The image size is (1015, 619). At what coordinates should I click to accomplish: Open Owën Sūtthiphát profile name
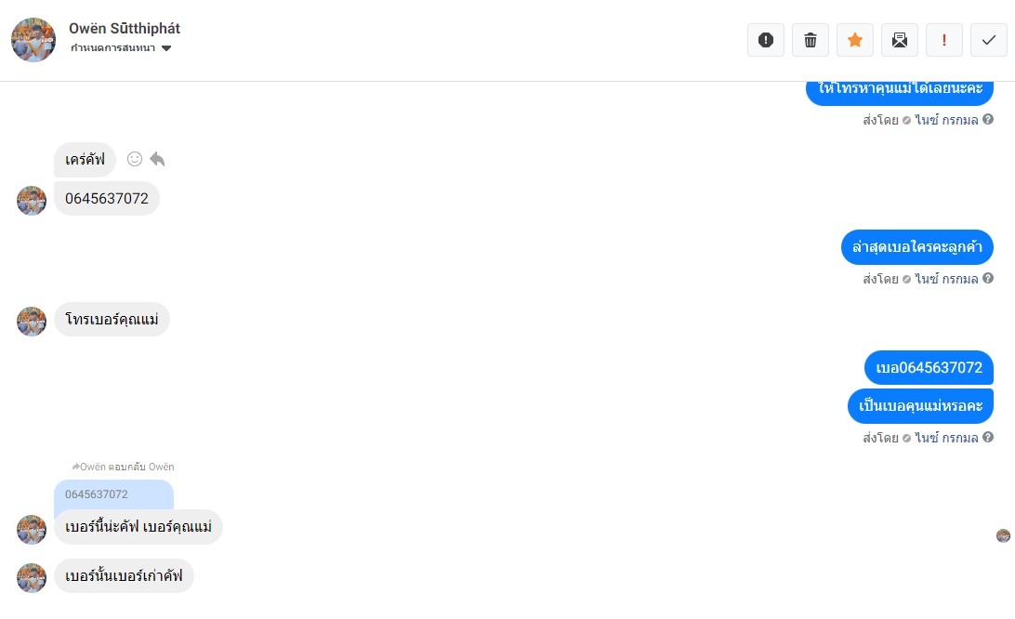click(125, 29)
